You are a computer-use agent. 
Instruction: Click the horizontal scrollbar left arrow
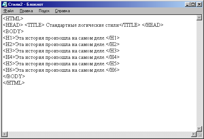pyautogui.click(x=5, y=134)
